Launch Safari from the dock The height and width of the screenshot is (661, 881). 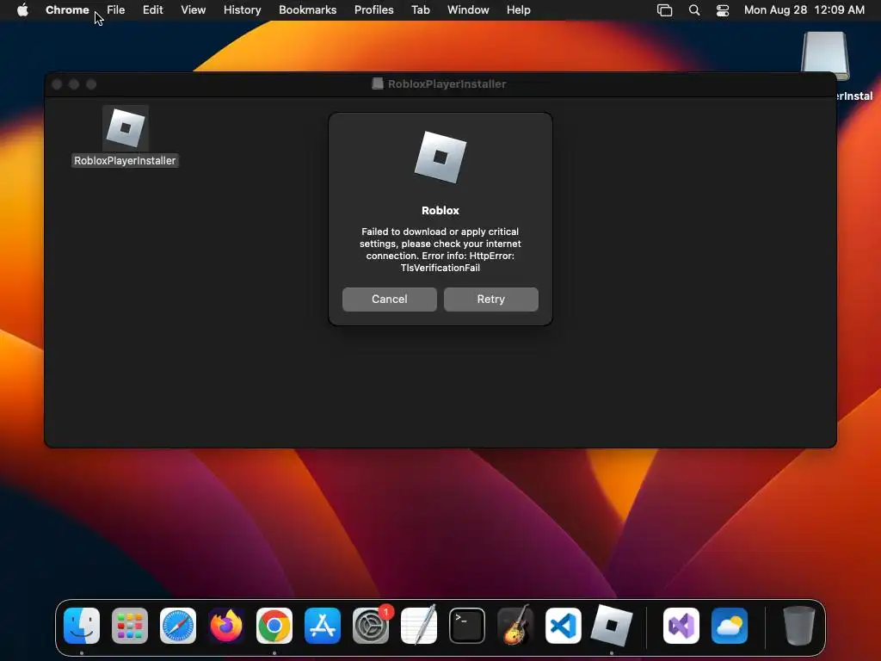coord(178,626)
